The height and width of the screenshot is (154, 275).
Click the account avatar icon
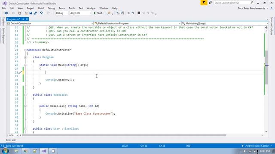pos(272,8)
